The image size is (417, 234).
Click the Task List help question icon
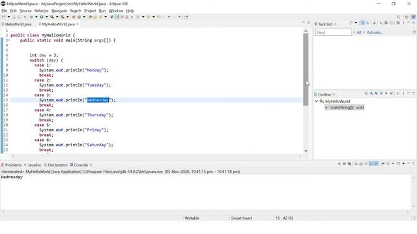[x=414, y=32]
